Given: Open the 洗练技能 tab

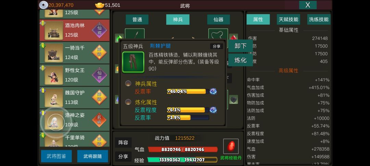Looking at the screenshot, I should tap(319, 19).
